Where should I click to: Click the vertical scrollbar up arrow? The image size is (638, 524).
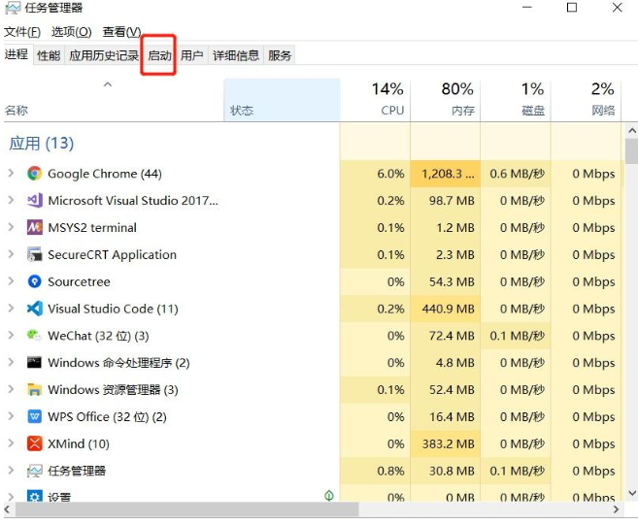pyautogui.click(x=631, y=131)
